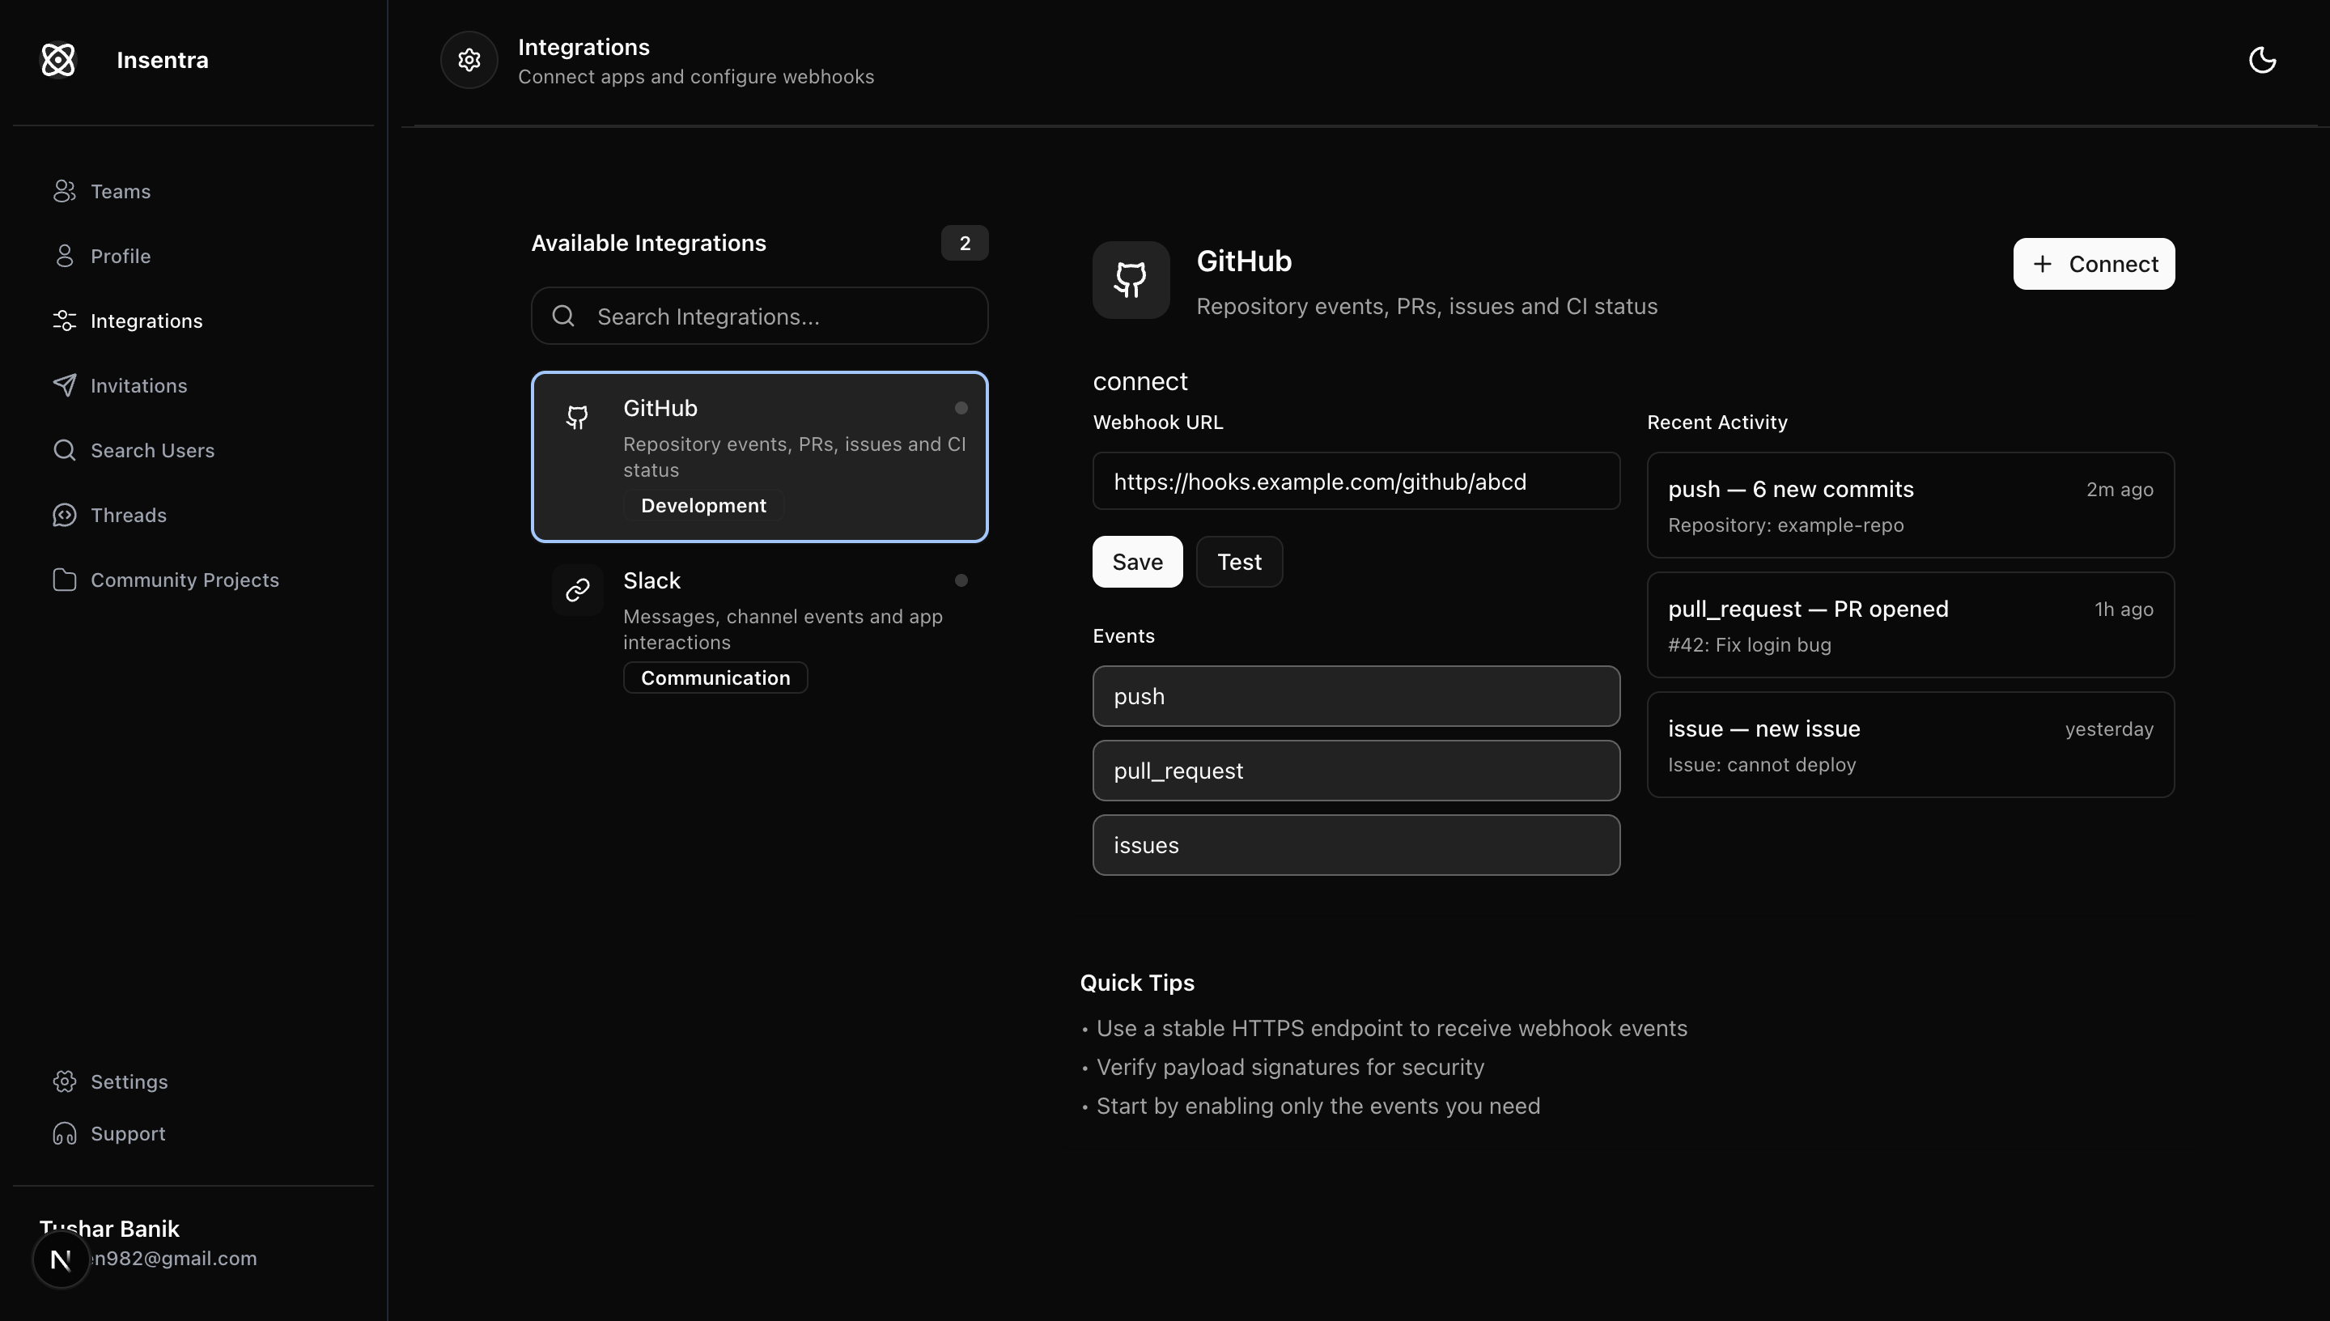The height and width of the screenshot is (1321, 2330).
Task: Click the Invitations paper plane icon
Action: click(x=65, y=385)
